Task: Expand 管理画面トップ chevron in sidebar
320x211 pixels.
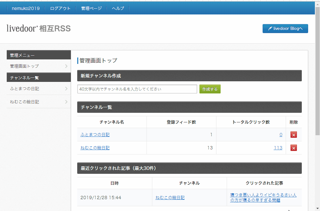Action: coord(66,66)
